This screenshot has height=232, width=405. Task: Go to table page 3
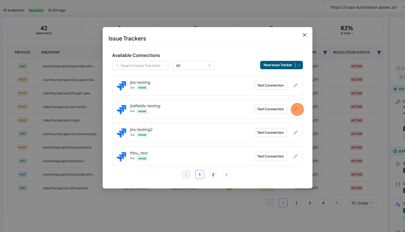[310, 203]
